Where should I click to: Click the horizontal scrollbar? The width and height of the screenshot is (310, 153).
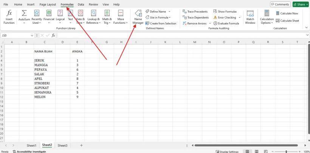coord(246,145)
